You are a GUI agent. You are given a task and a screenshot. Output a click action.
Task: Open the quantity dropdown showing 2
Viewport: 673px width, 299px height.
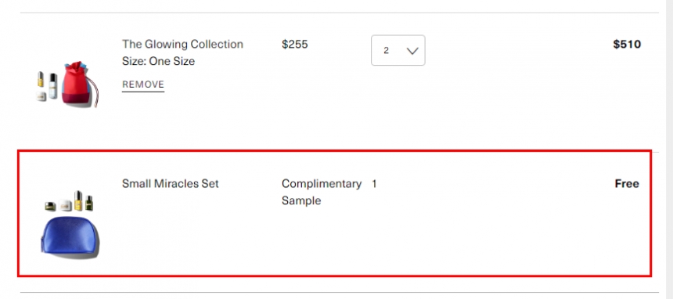(x=398, y=50)
